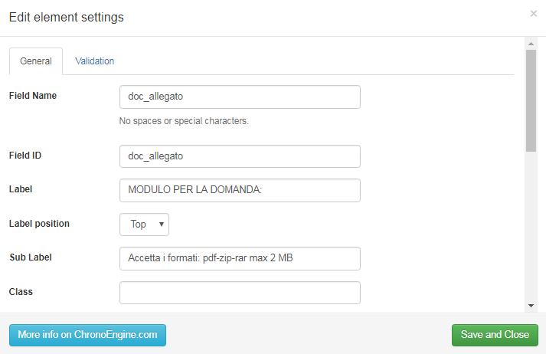546x354 pixels.
Task: Open the Label position Top dropdown
Action: click(x=144, y=225)
